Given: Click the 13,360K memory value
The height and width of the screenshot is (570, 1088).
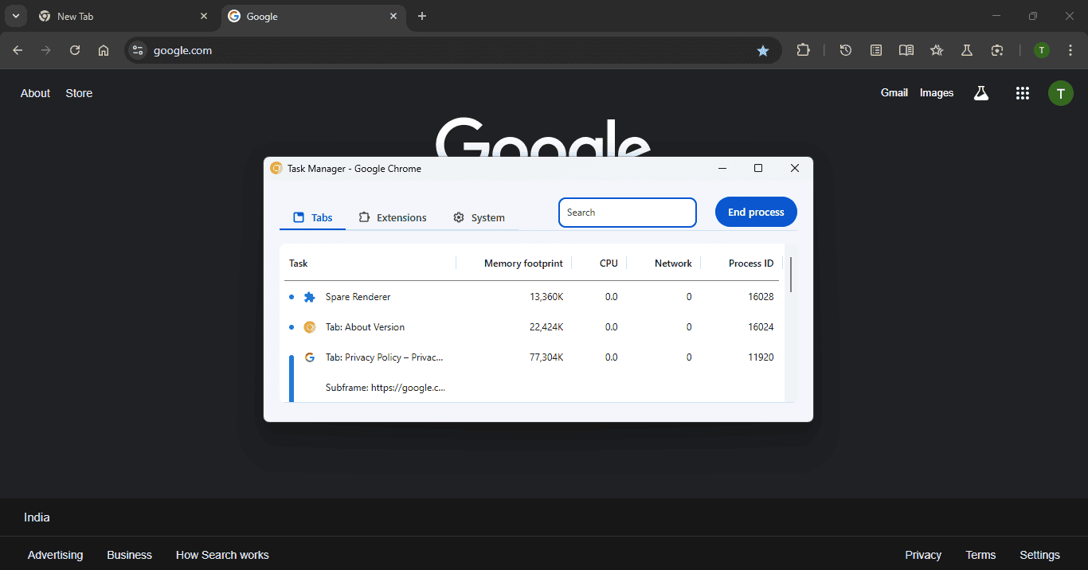Looking at the screenshot, I should [546, 297].
